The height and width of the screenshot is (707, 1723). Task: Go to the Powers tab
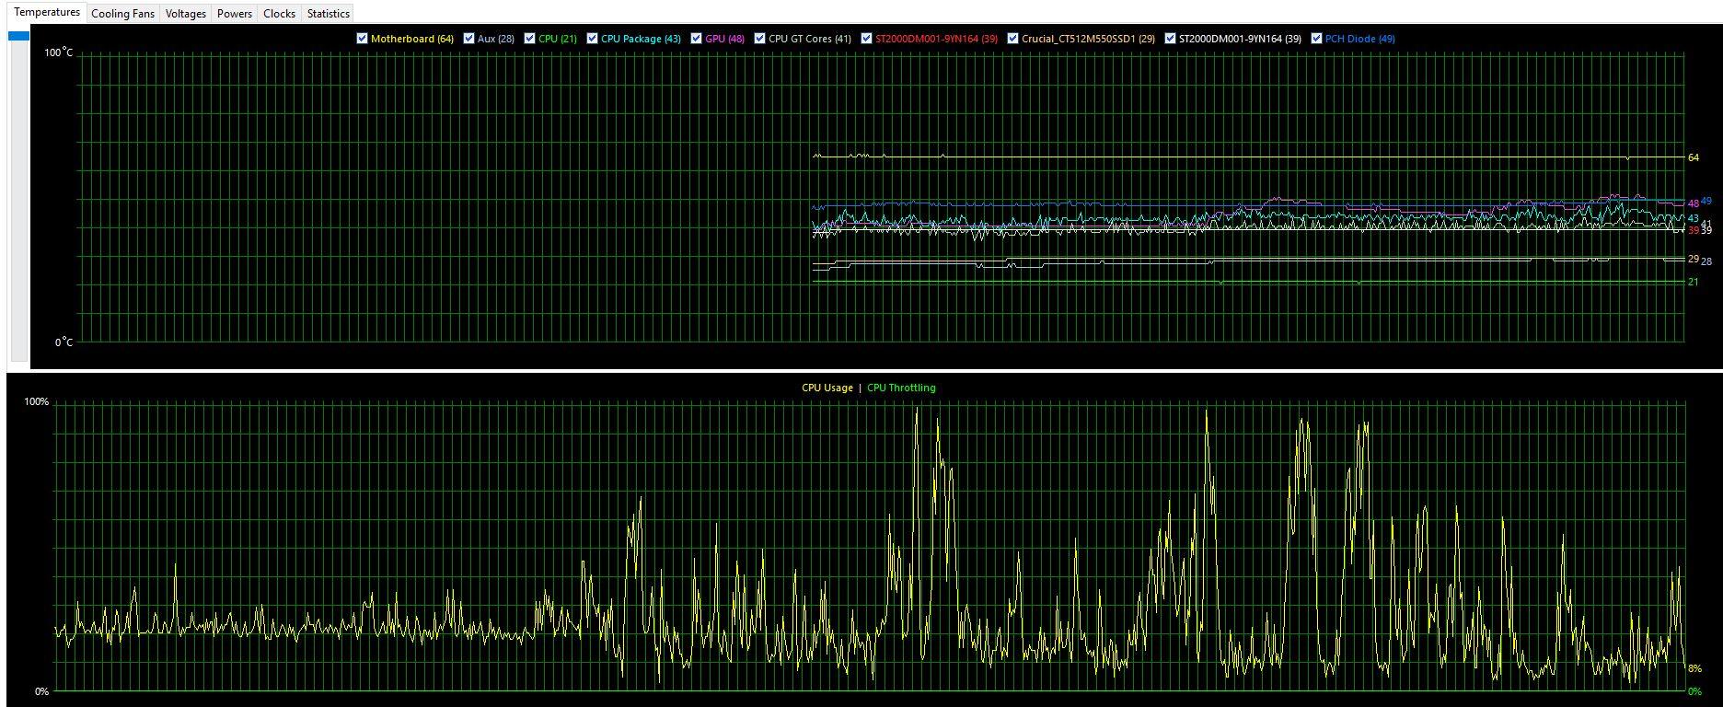[235, 14]
